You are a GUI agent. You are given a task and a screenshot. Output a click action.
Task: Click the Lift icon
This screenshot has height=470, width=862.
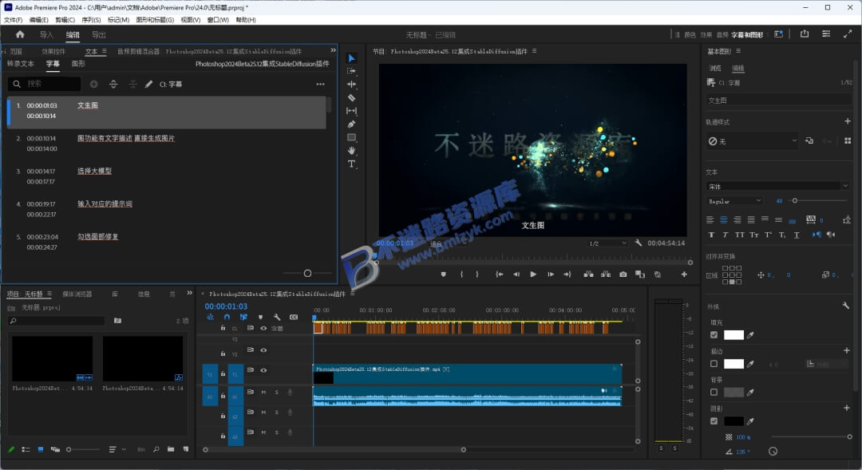click(588, 274)
